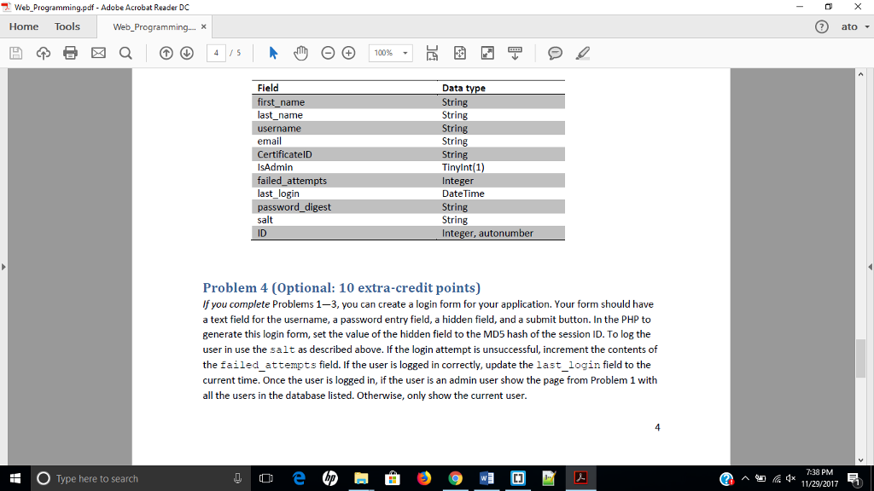Show hidden system tray icons
Screen dimensions: 874x491
pos(744,478)
